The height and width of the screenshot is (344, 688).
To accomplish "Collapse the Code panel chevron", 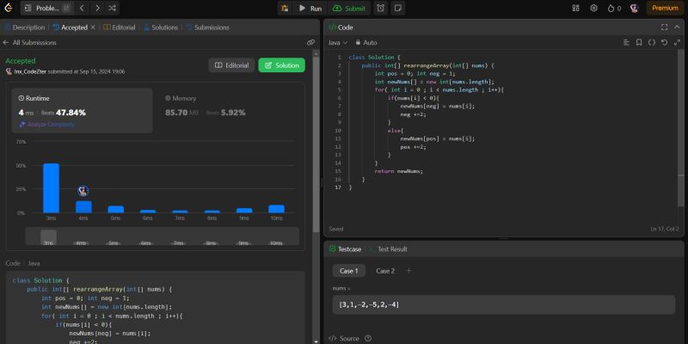I will click(677, 28).
